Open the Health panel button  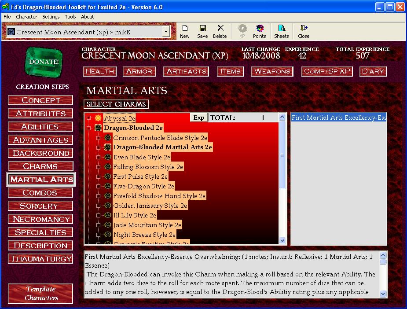click(x=100, y=71)
